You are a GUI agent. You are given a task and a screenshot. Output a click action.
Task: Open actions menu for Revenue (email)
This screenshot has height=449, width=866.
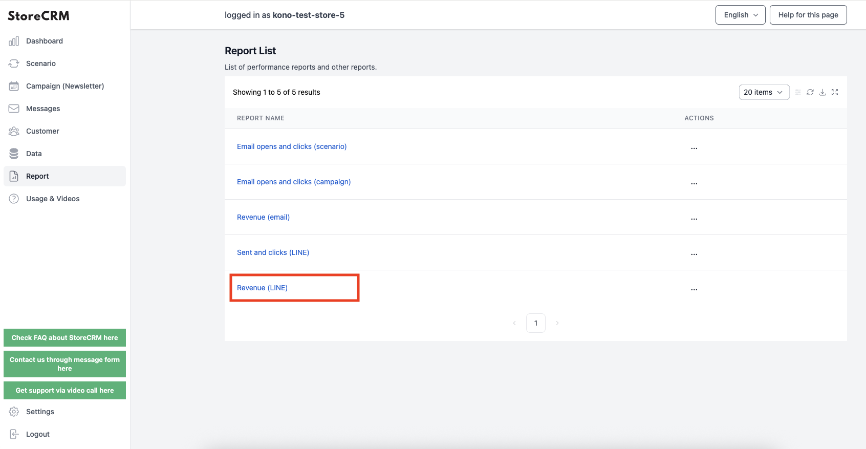click(x=694, y=218)
